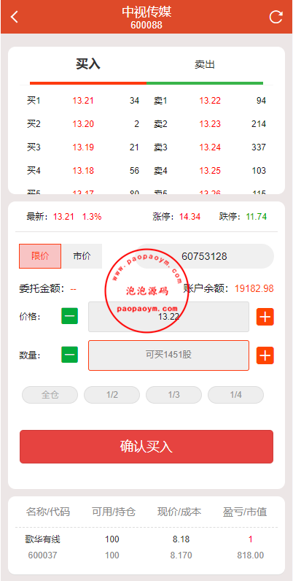Open the 歌华有线 holding row
Viewport: 293px width, 581px height.
coord(146,547)
